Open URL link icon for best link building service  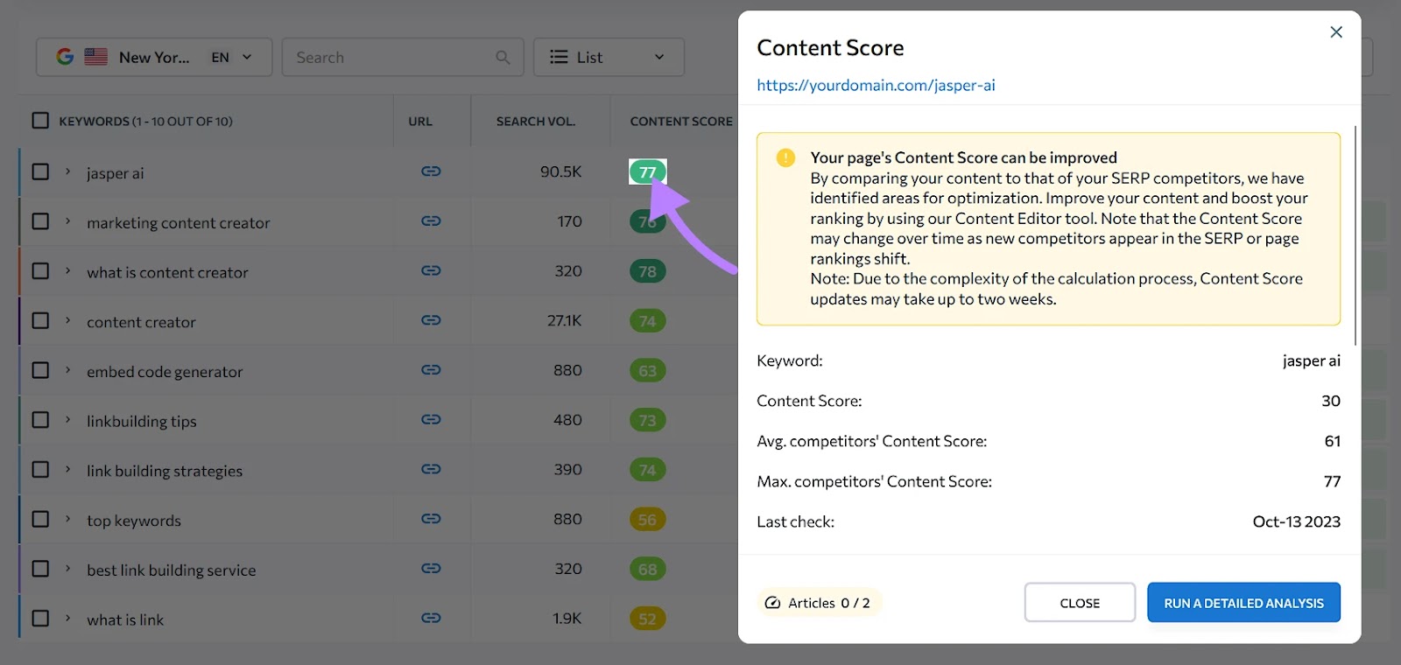click(x=431, y=569)
